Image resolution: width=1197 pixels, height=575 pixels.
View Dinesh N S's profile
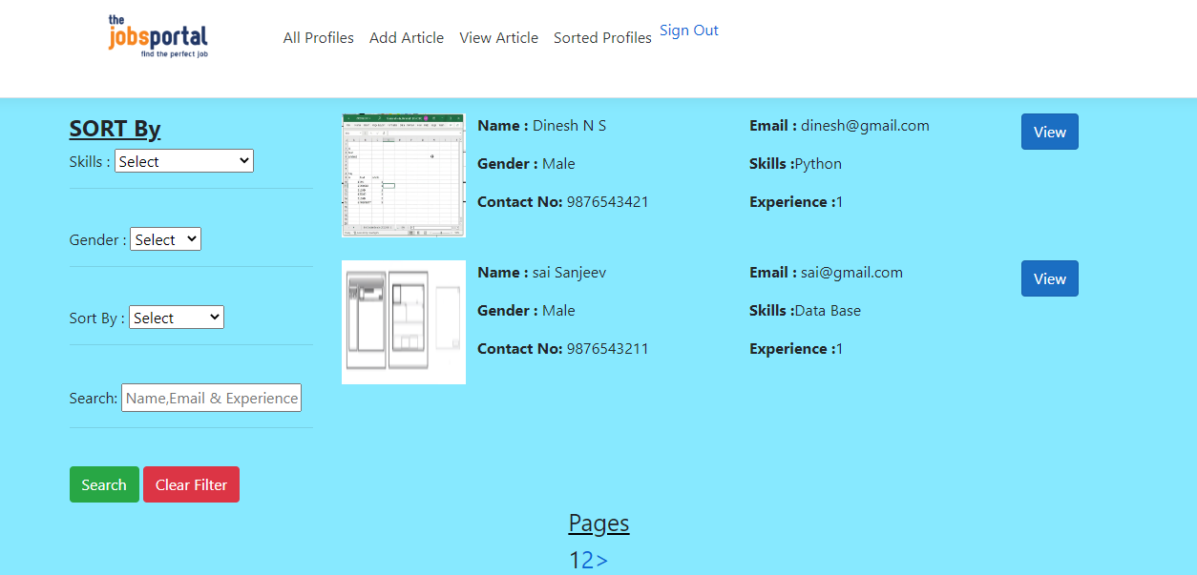[x=1049, y=132]
